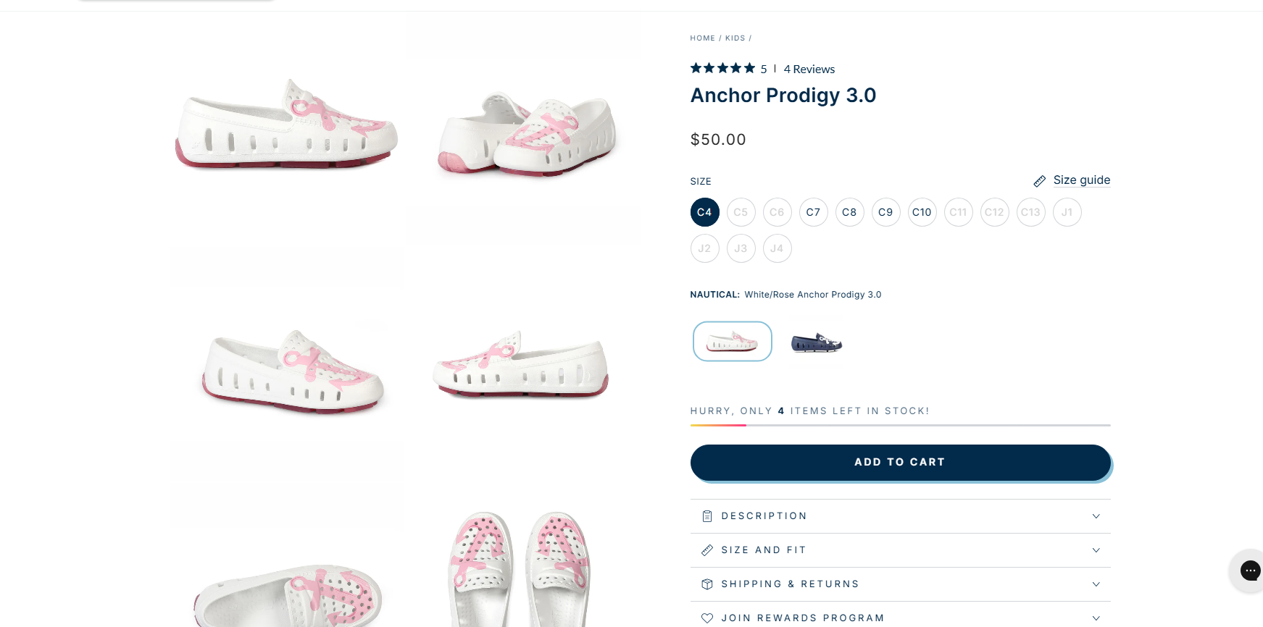Open the chat support bubble icon

[1250, 571]
